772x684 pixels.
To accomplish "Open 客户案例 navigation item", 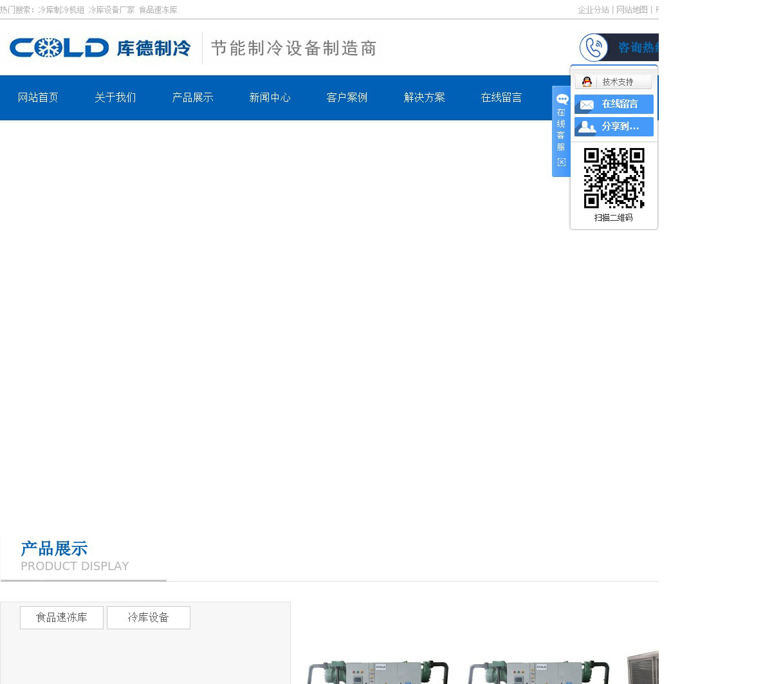I will [x=347, y=98].
